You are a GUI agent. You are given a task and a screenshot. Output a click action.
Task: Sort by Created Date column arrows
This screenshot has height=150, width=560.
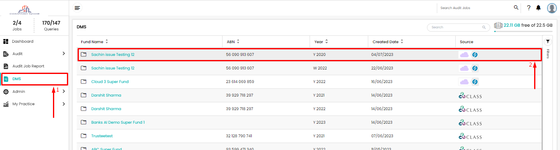(x=402, y=42)
